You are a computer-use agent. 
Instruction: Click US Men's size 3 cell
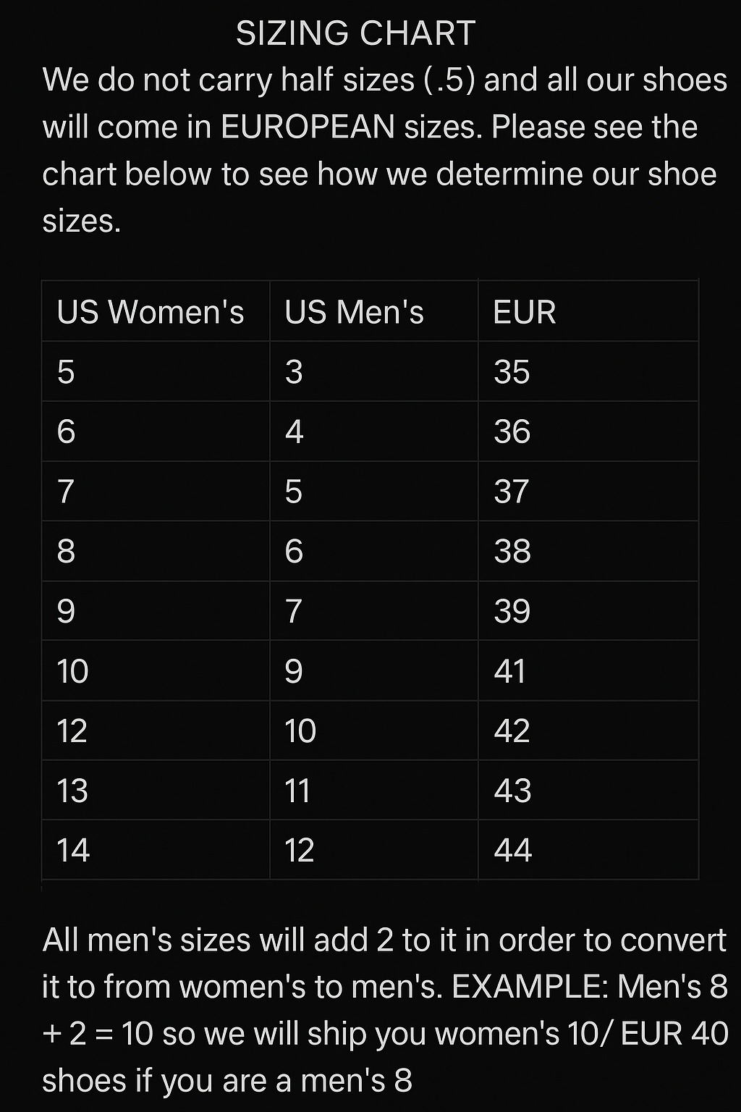[x=293, y=372]
